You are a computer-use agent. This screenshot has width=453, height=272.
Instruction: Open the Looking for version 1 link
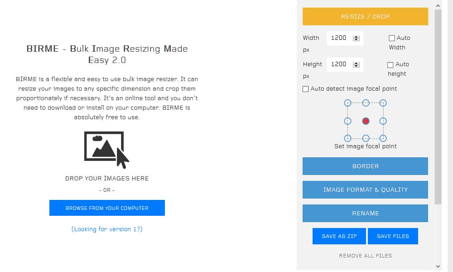[107, 229]
